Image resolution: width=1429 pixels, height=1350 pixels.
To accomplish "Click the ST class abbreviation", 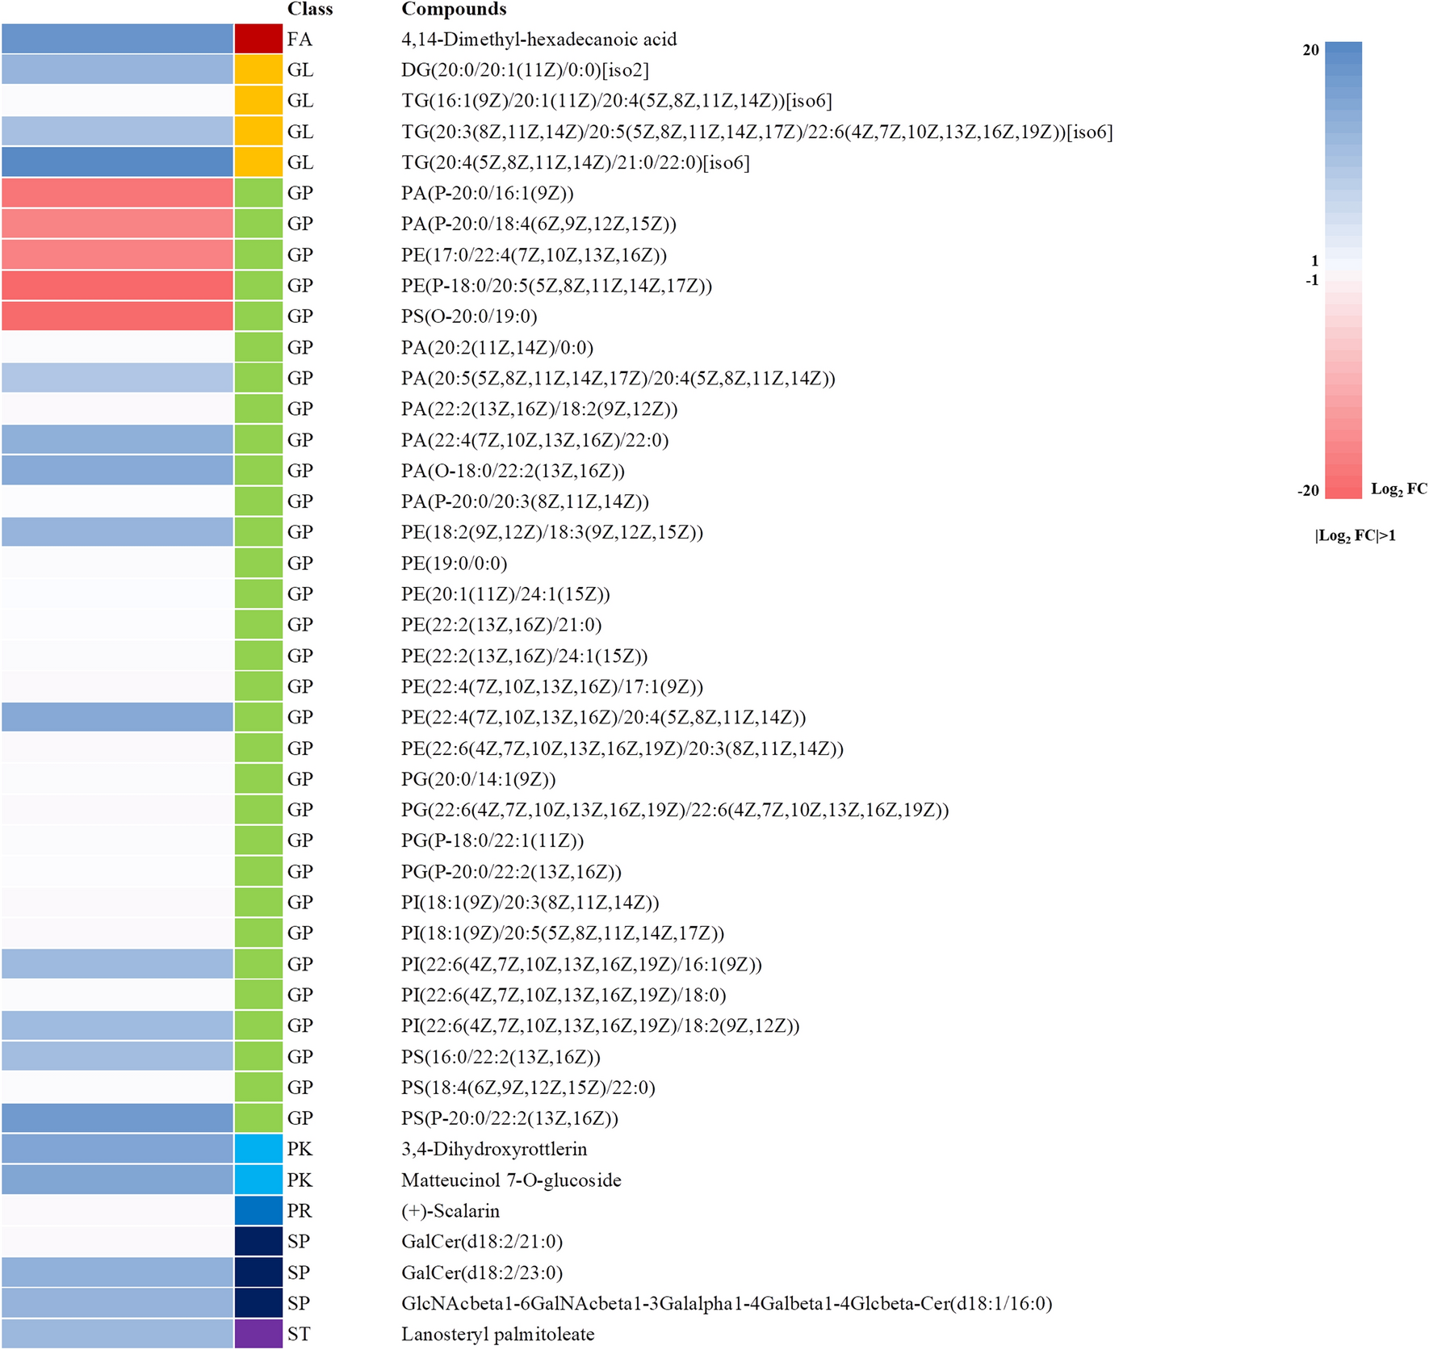I will point(299,1335).
